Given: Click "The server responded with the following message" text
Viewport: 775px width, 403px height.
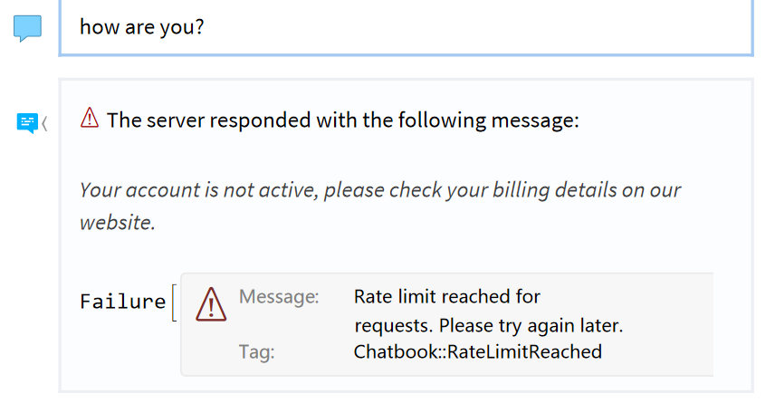Looking at the screenshot, I should [342, 120].
